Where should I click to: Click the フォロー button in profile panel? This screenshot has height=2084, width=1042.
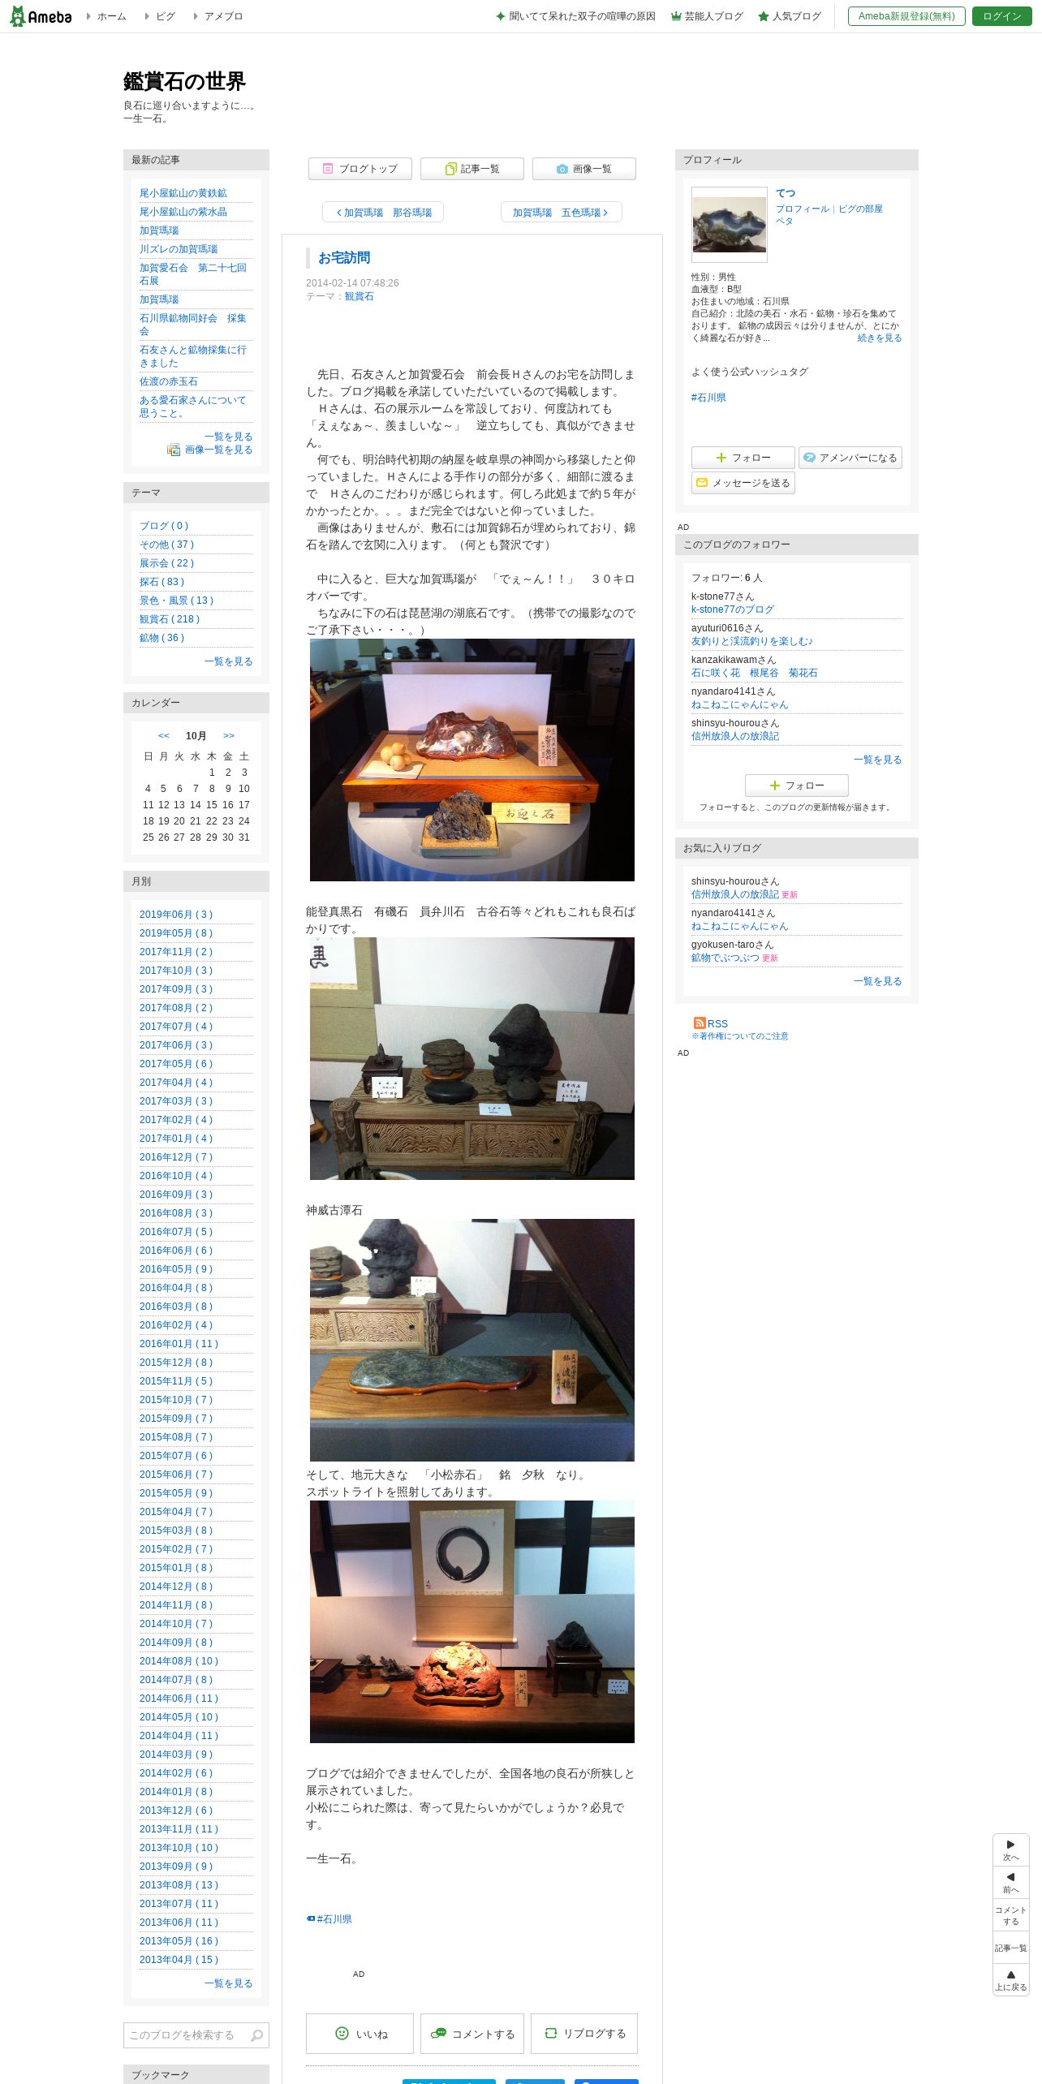(x=743, y=458)
